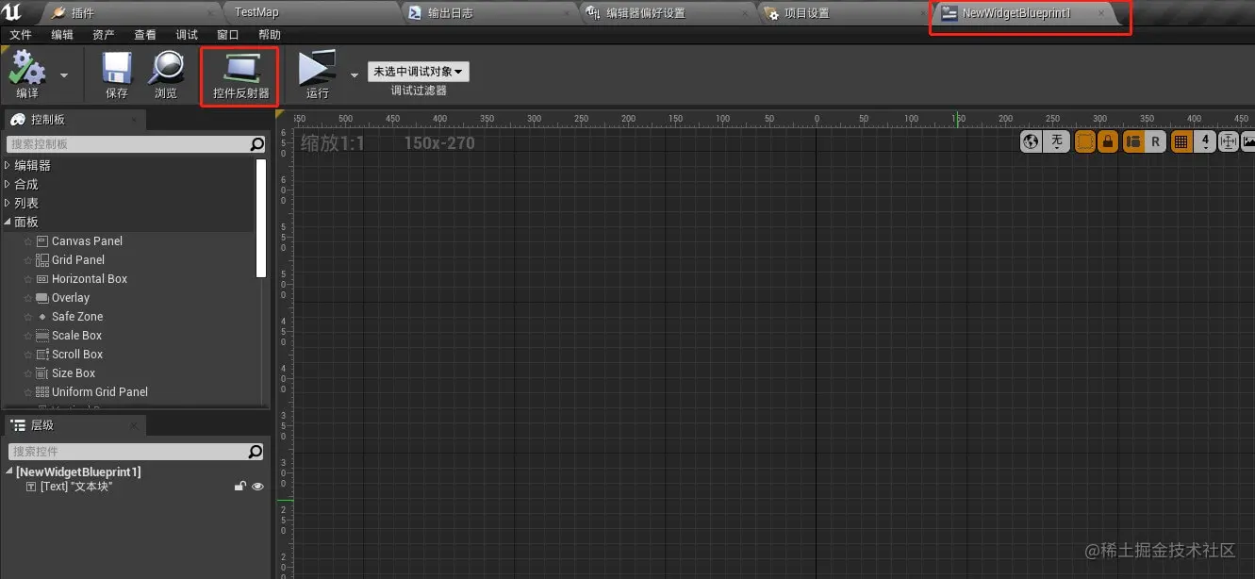The image size is (1255, 579).
Task: Select the 控制板 palette panel tab
Action: pyautogui.click(x=74, y=120)
